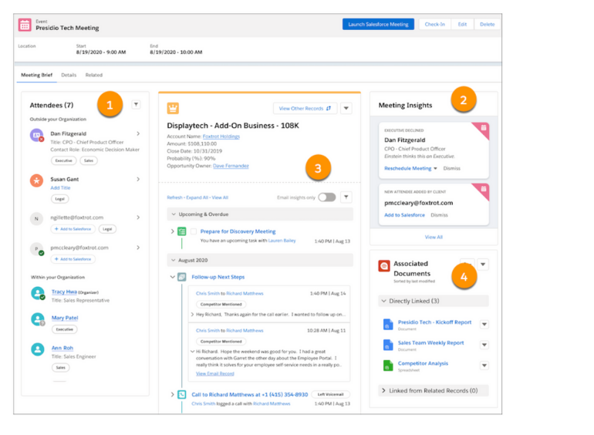Open Susan Gant attendee details chevron

click(x=138, y=179)
